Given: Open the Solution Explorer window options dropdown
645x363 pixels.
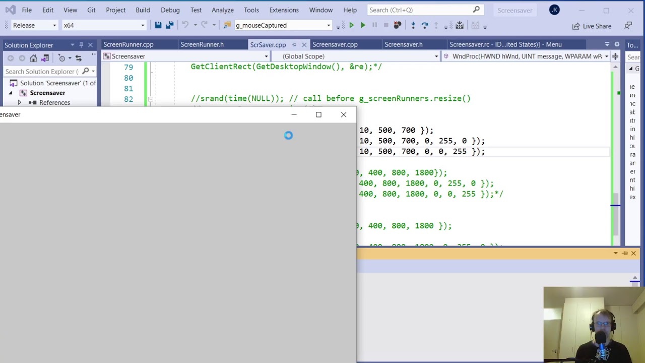Looking at the screenshot, I should [72, 45].
